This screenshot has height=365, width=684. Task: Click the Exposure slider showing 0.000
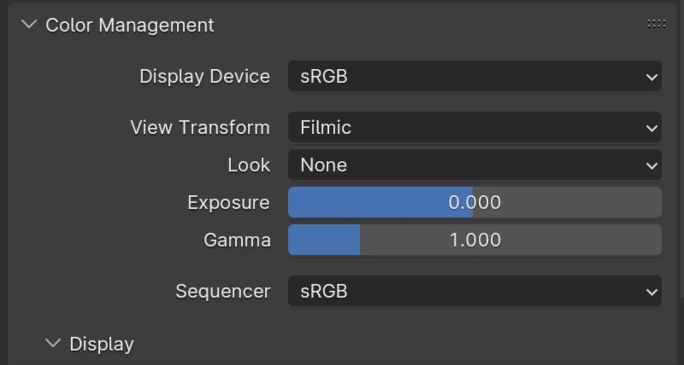pos(475,202)
